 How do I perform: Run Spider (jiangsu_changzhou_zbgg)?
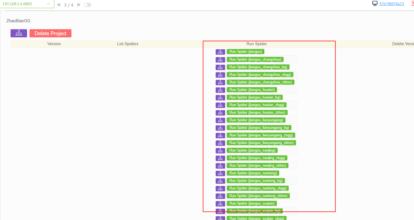[x=260, y=75]
